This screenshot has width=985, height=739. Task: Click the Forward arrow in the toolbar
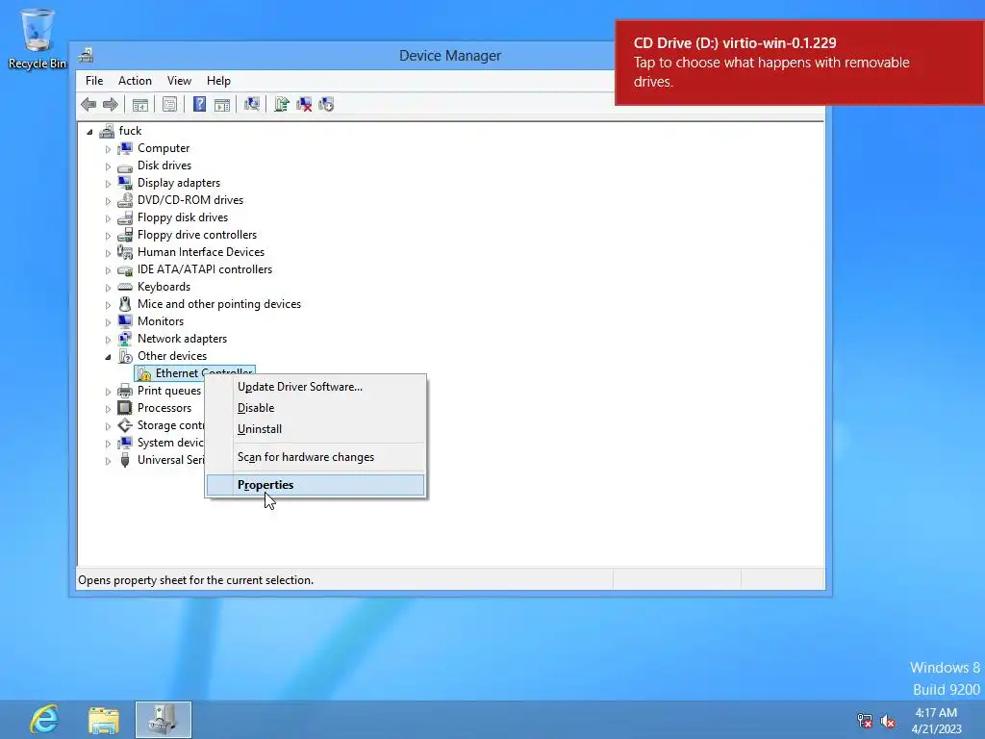(x=110, y=104)
